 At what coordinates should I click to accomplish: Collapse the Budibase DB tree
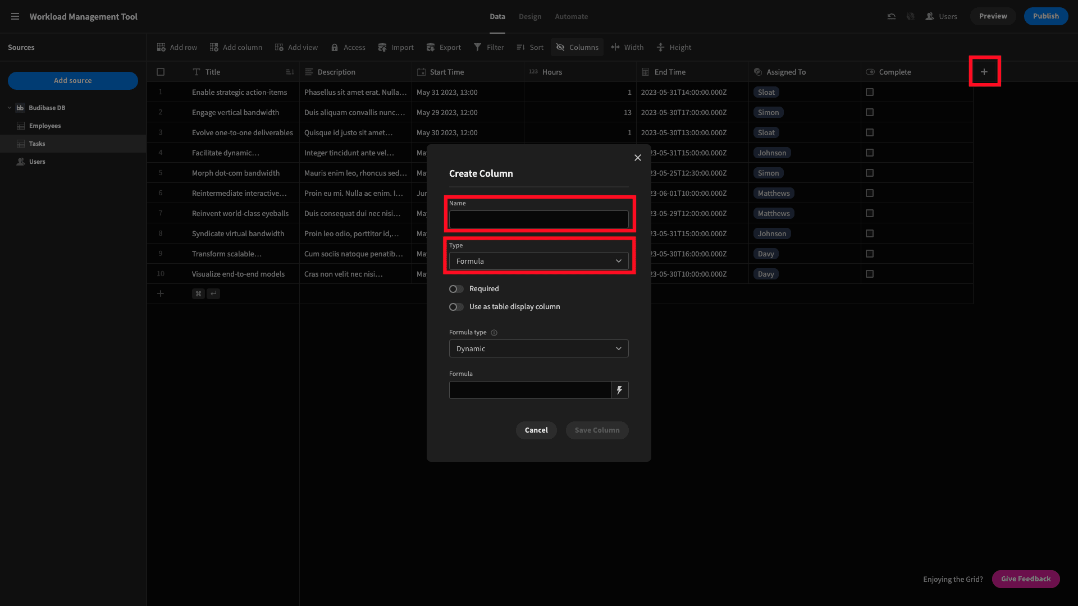click(10, 108)
